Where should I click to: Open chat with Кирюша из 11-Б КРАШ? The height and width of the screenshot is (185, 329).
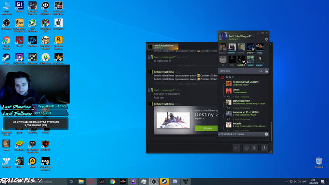(x=246, y=113)
